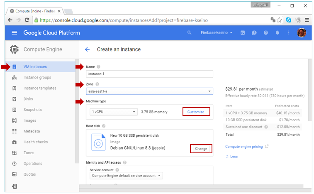
Task: Click the Change boot disk button
Action: (201, 149)
